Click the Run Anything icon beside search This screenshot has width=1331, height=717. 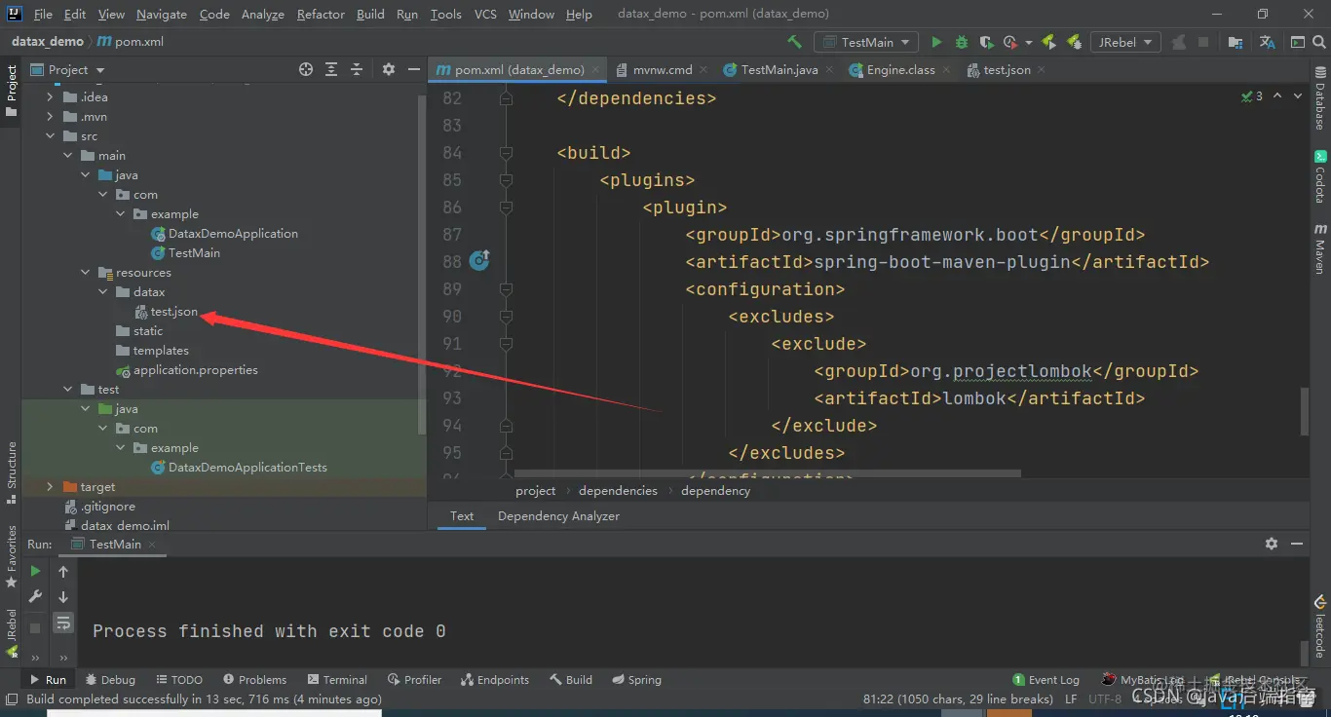point(1297,42)
